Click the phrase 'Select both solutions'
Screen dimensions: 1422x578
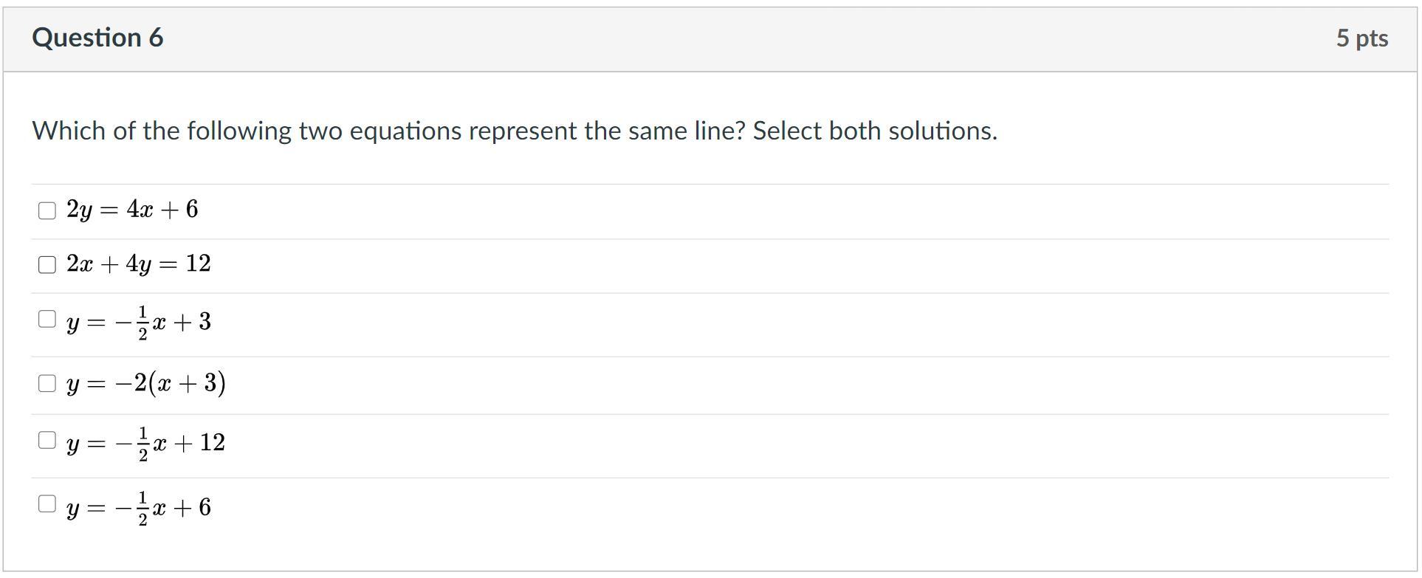tap(874, 131)
